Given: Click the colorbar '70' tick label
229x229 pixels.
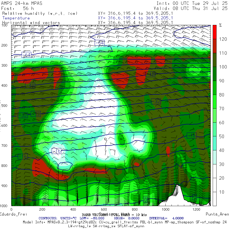Looking at the screenshot, I should click(222, 108).
